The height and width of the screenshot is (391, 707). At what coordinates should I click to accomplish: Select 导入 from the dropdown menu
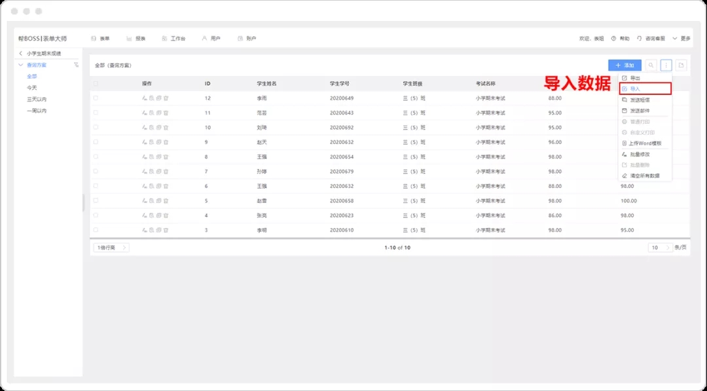click(x=644, y=88)
